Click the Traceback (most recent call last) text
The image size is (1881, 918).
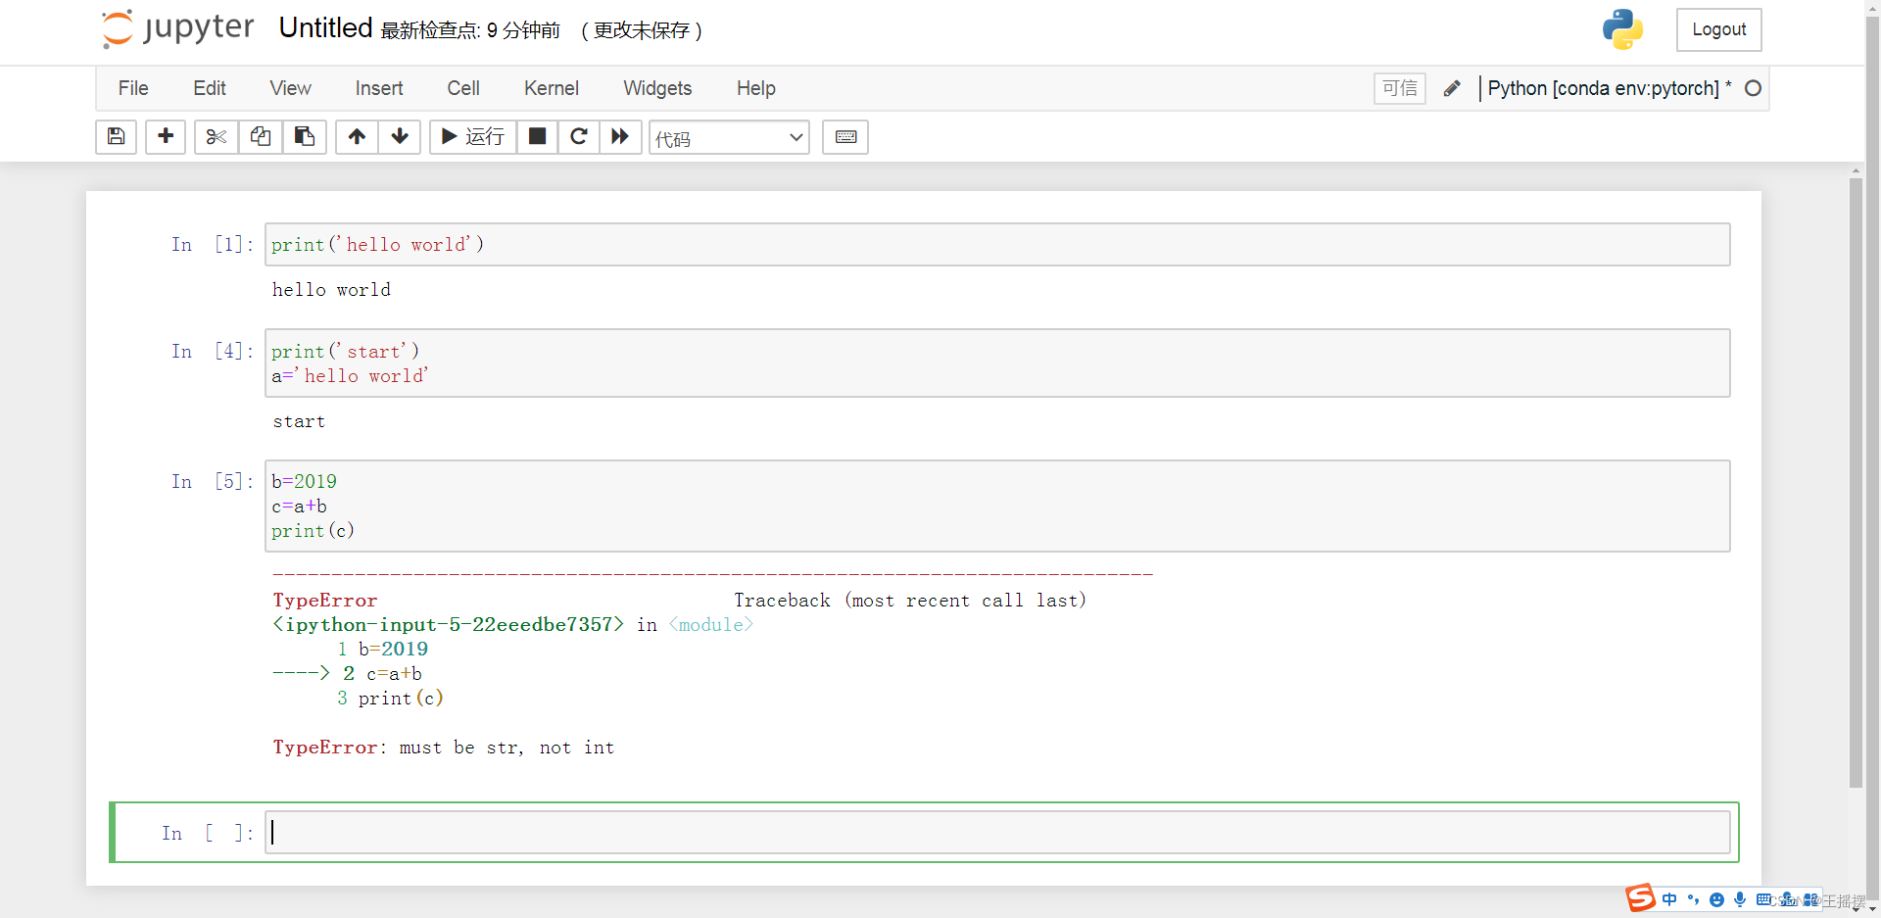(x=910, y=601)
